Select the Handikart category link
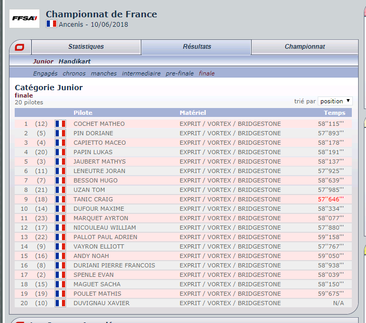Screen dimensions: 366x323 pos(75,61)
